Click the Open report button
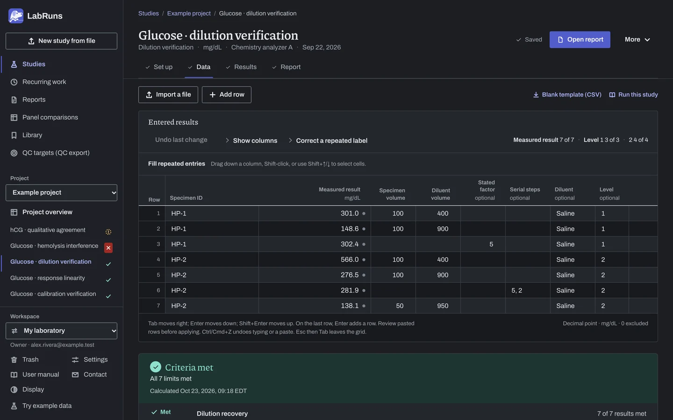This screenshot has width=673, height=420. point(580,40)
